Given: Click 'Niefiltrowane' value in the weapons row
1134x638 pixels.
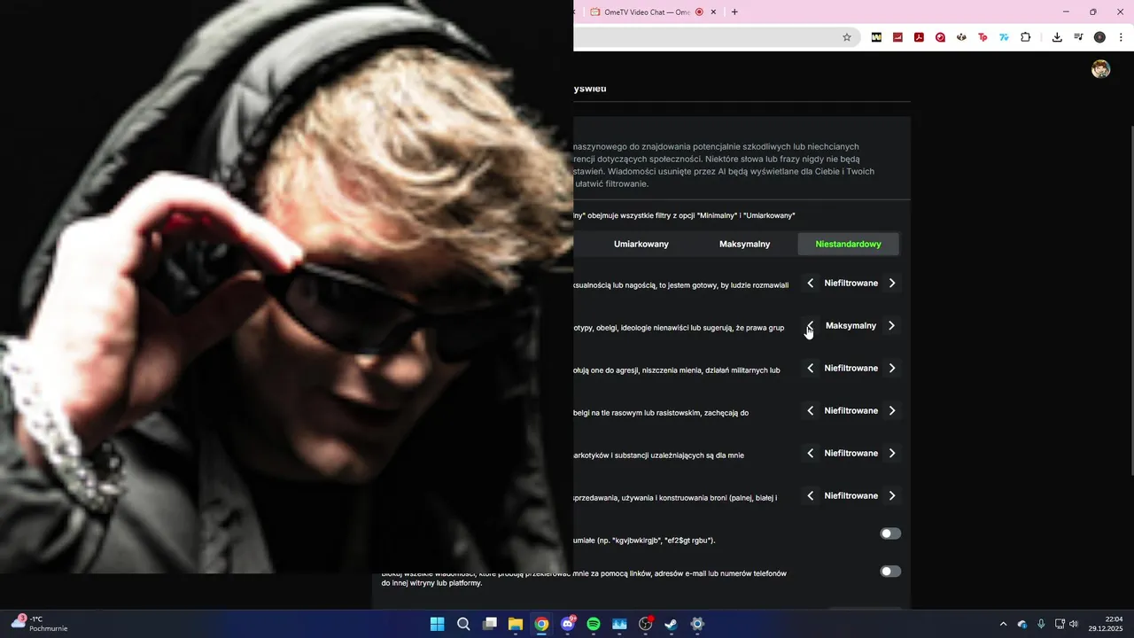Looking at the screenshot, I should (850, 495).
